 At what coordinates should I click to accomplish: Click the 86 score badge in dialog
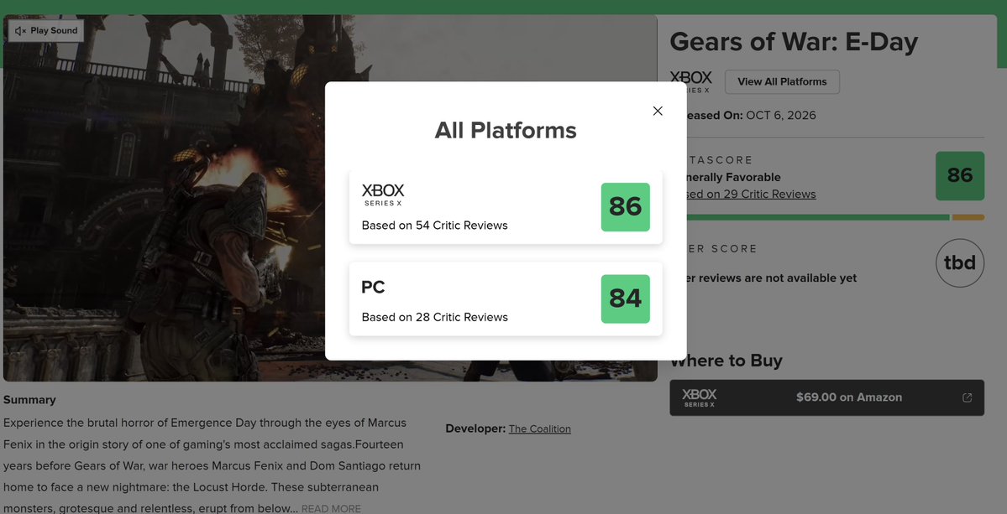625,207
